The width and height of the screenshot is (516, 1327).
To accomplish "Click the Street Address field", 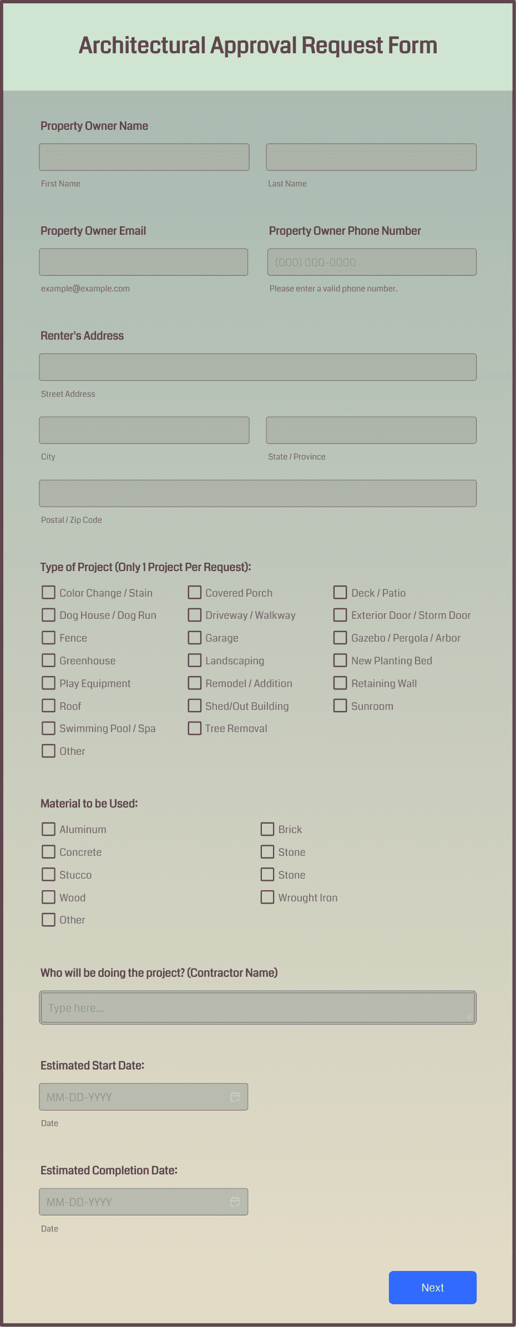I will click(x=257, y=367).
